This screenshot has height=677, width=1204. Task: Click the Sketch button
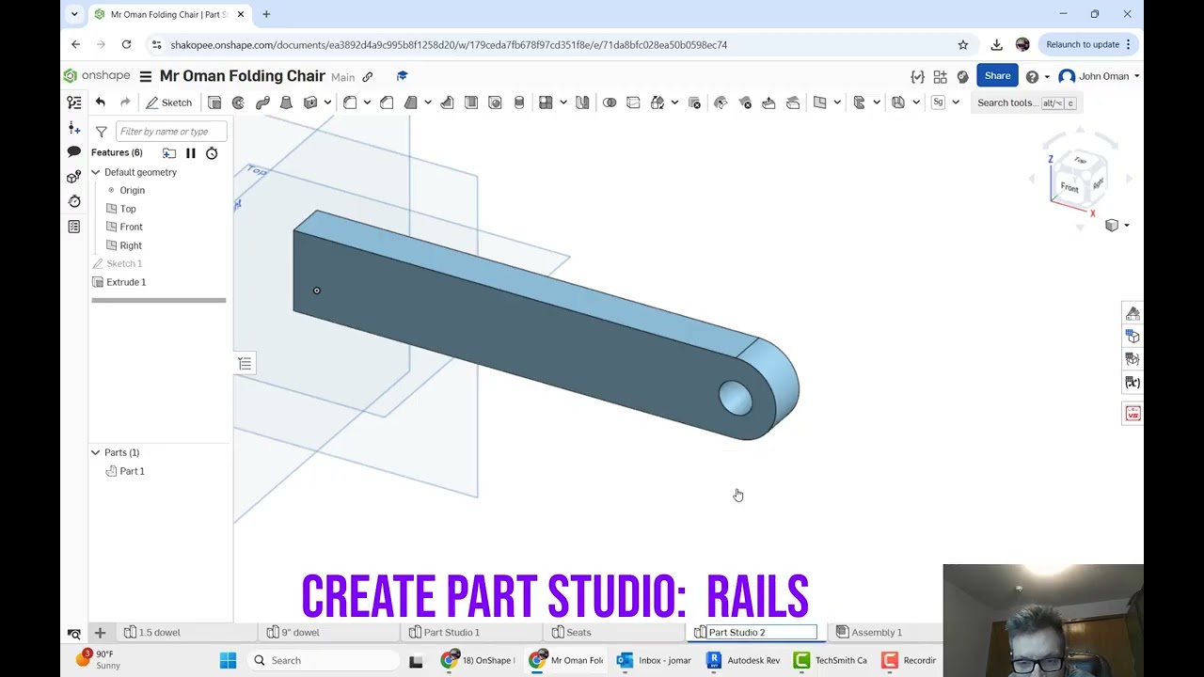click(169, 102)
